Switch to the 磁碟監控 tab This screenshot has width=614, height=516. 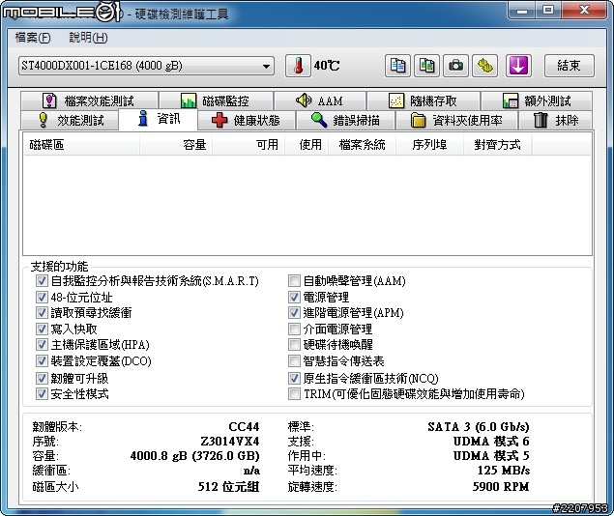(x=216, y=100)
